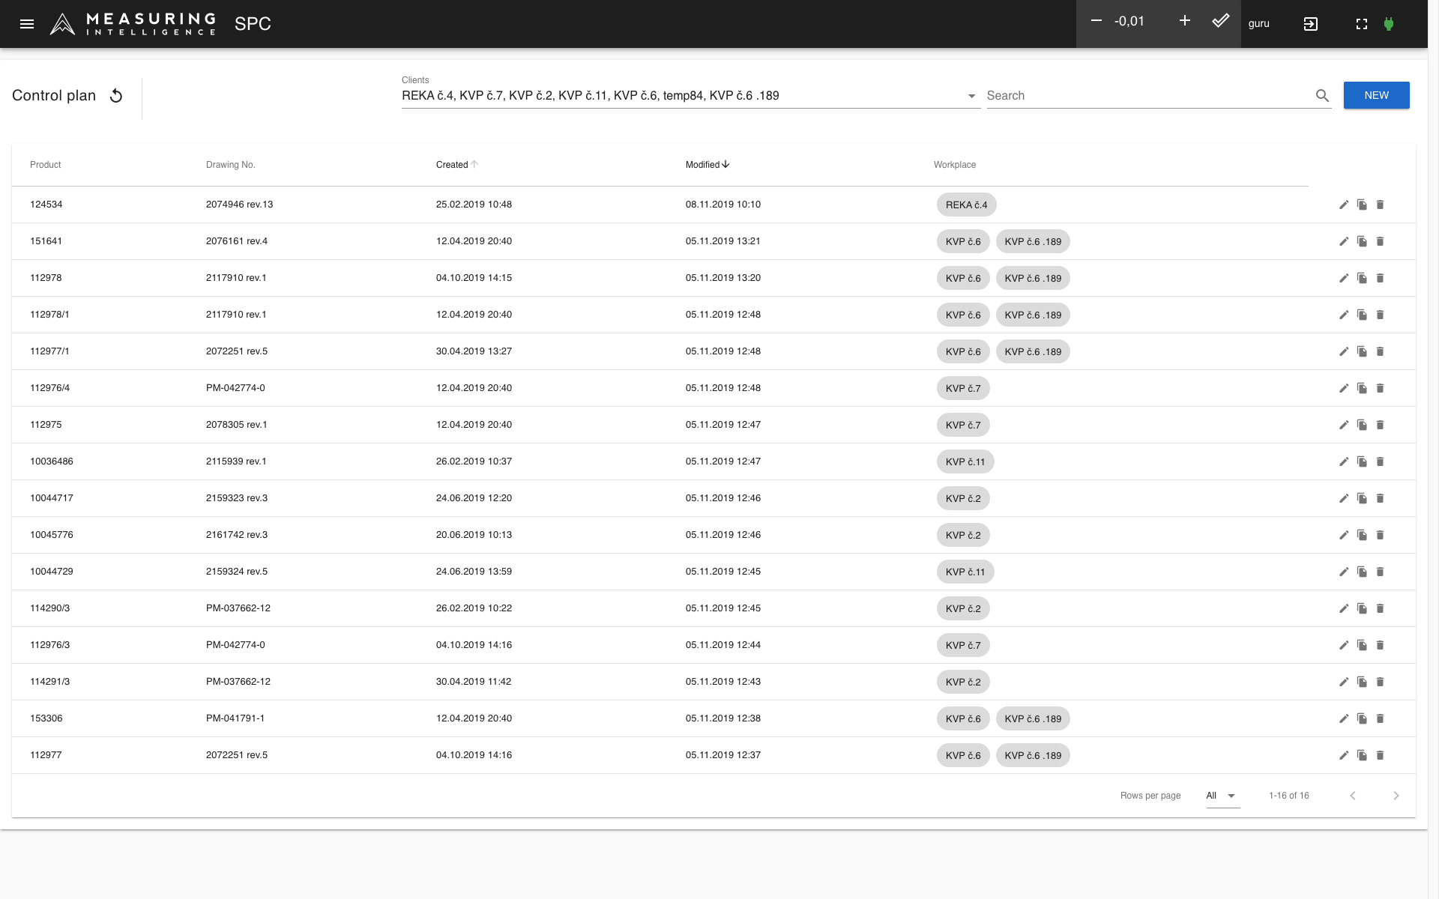Click the copy icon for product 153306
1439x899 pixels.
coord(1361,718)
